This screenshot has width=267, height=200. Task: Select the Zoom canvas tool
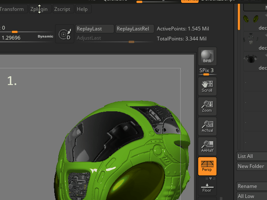pos(207,106)
